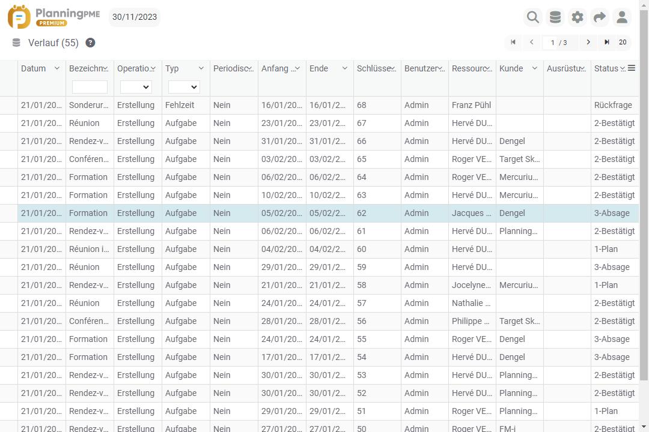This screenshot has height=432, width=649.
Task: Go to the last page of results
Action: [x=607, y=42]
